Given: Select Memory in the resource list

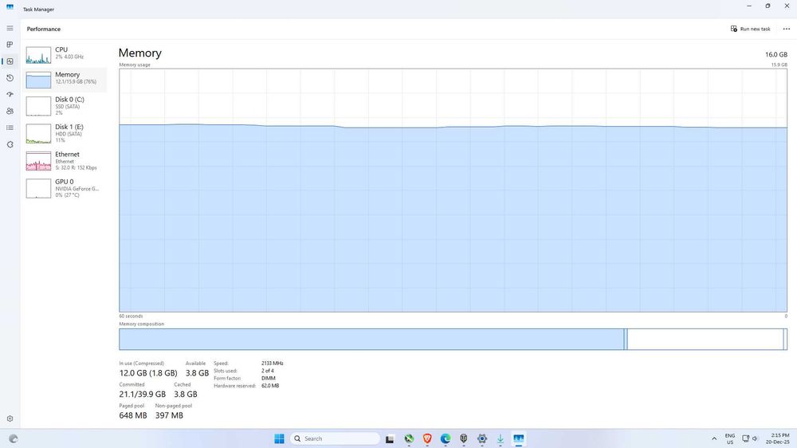Looking at the screenshot, I should tap(65, 80).
